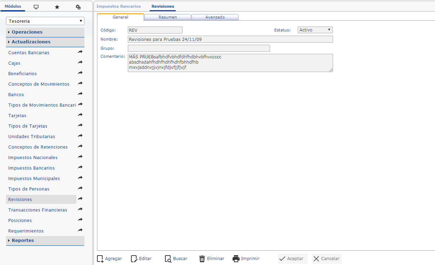Viewport: 435px width, 265px height.
Task: Click the share arrow beside Bancos
Action: click(80, 94)
